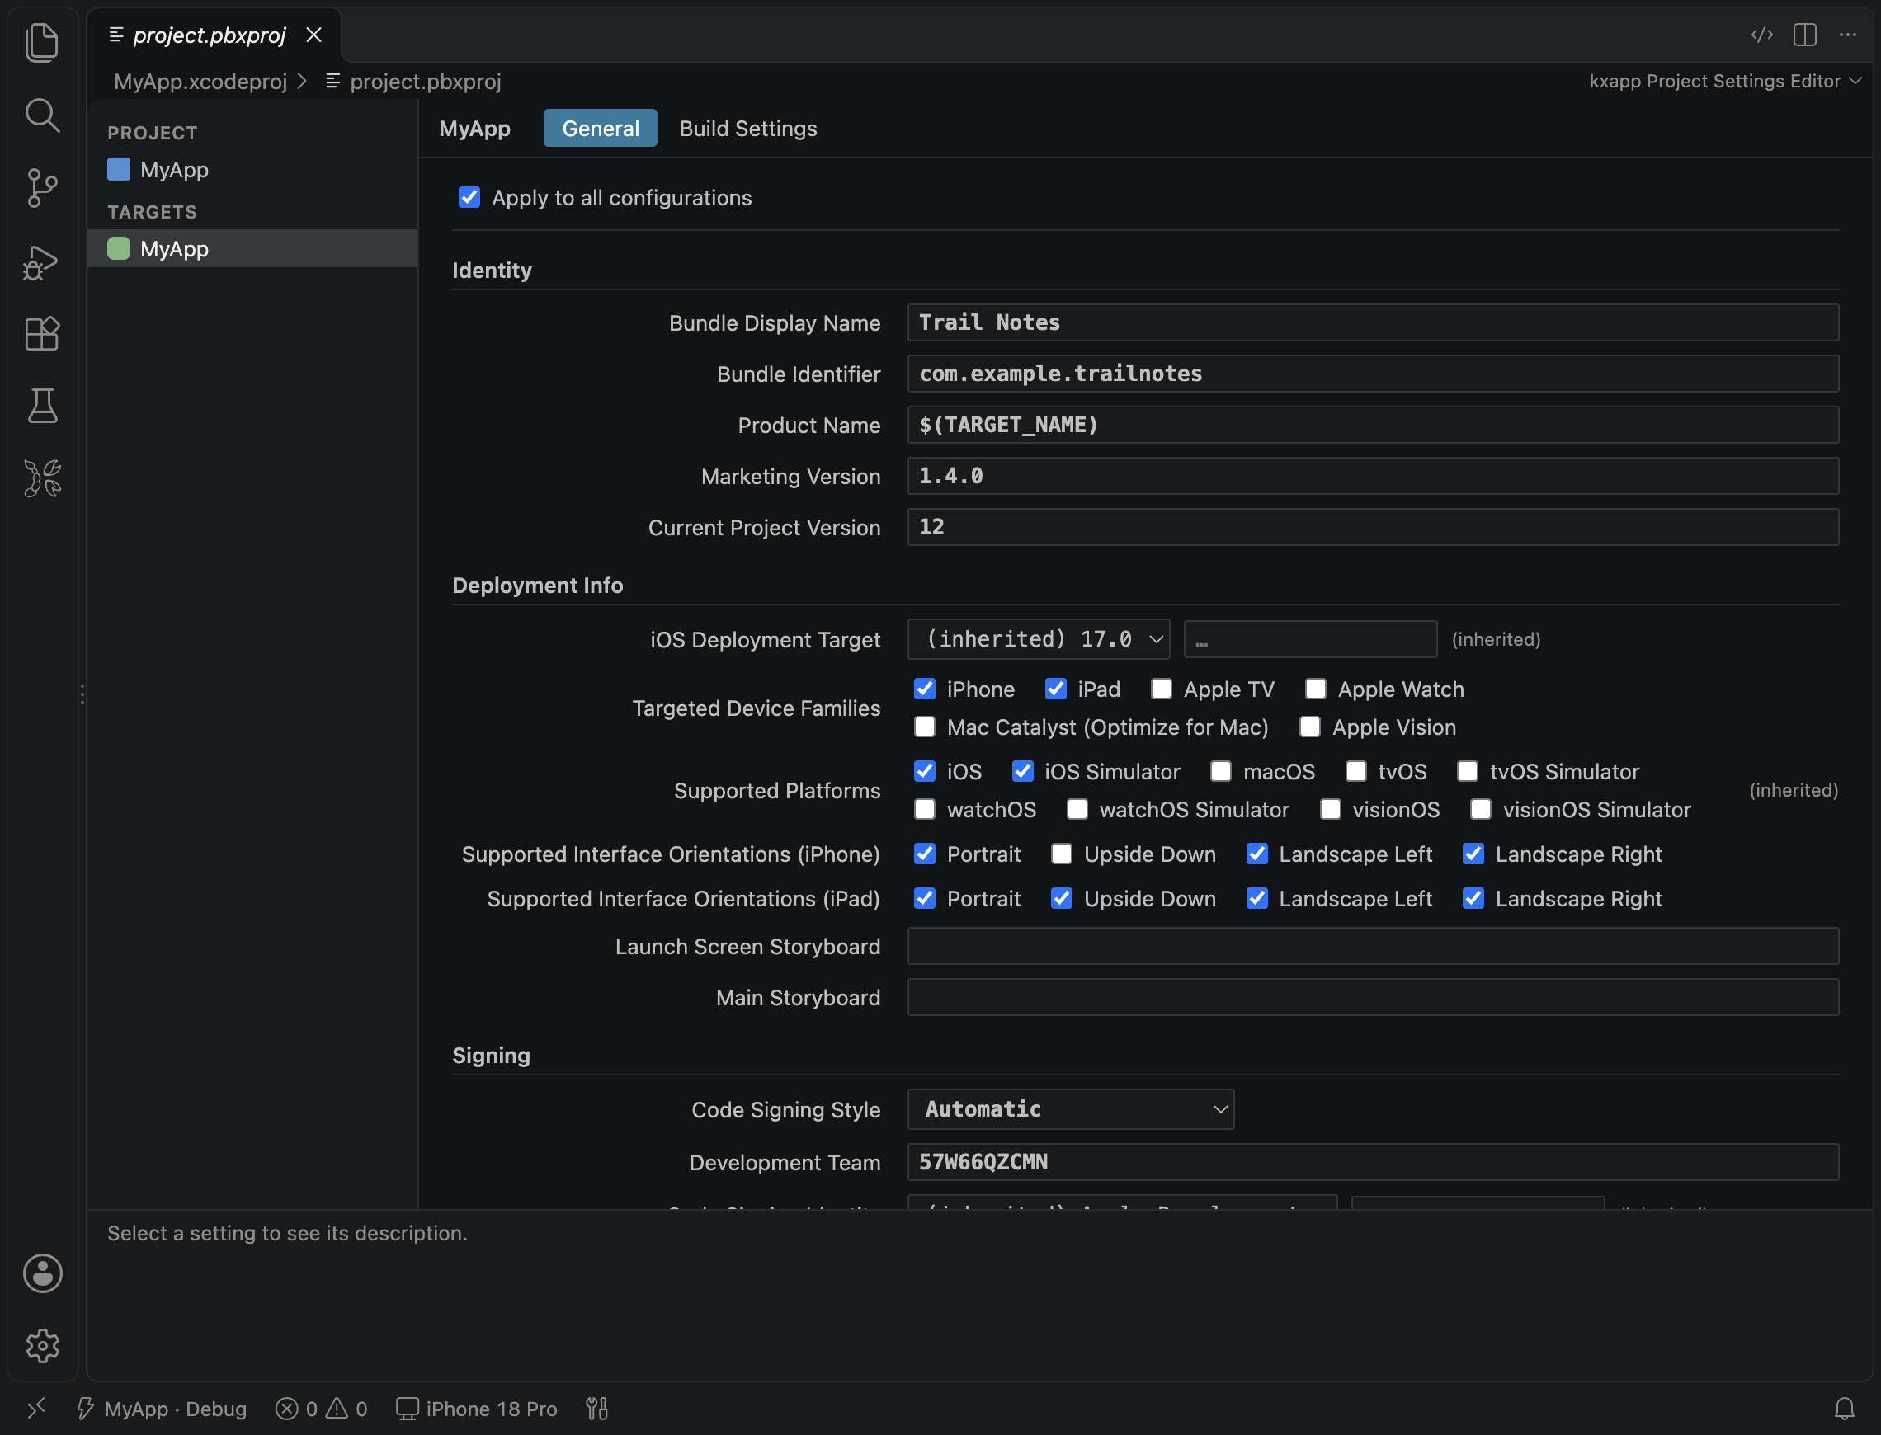The width and height of the screenshot is (1881, 1435).
Task: Open the editor more actions ellipsis
Action: click(x=1847, y=35)
